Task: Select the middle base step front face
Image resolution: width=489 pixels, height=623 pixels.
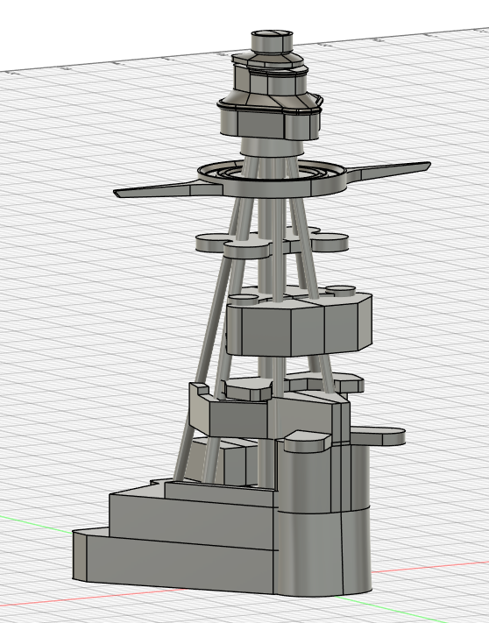Action: [191, 521]
